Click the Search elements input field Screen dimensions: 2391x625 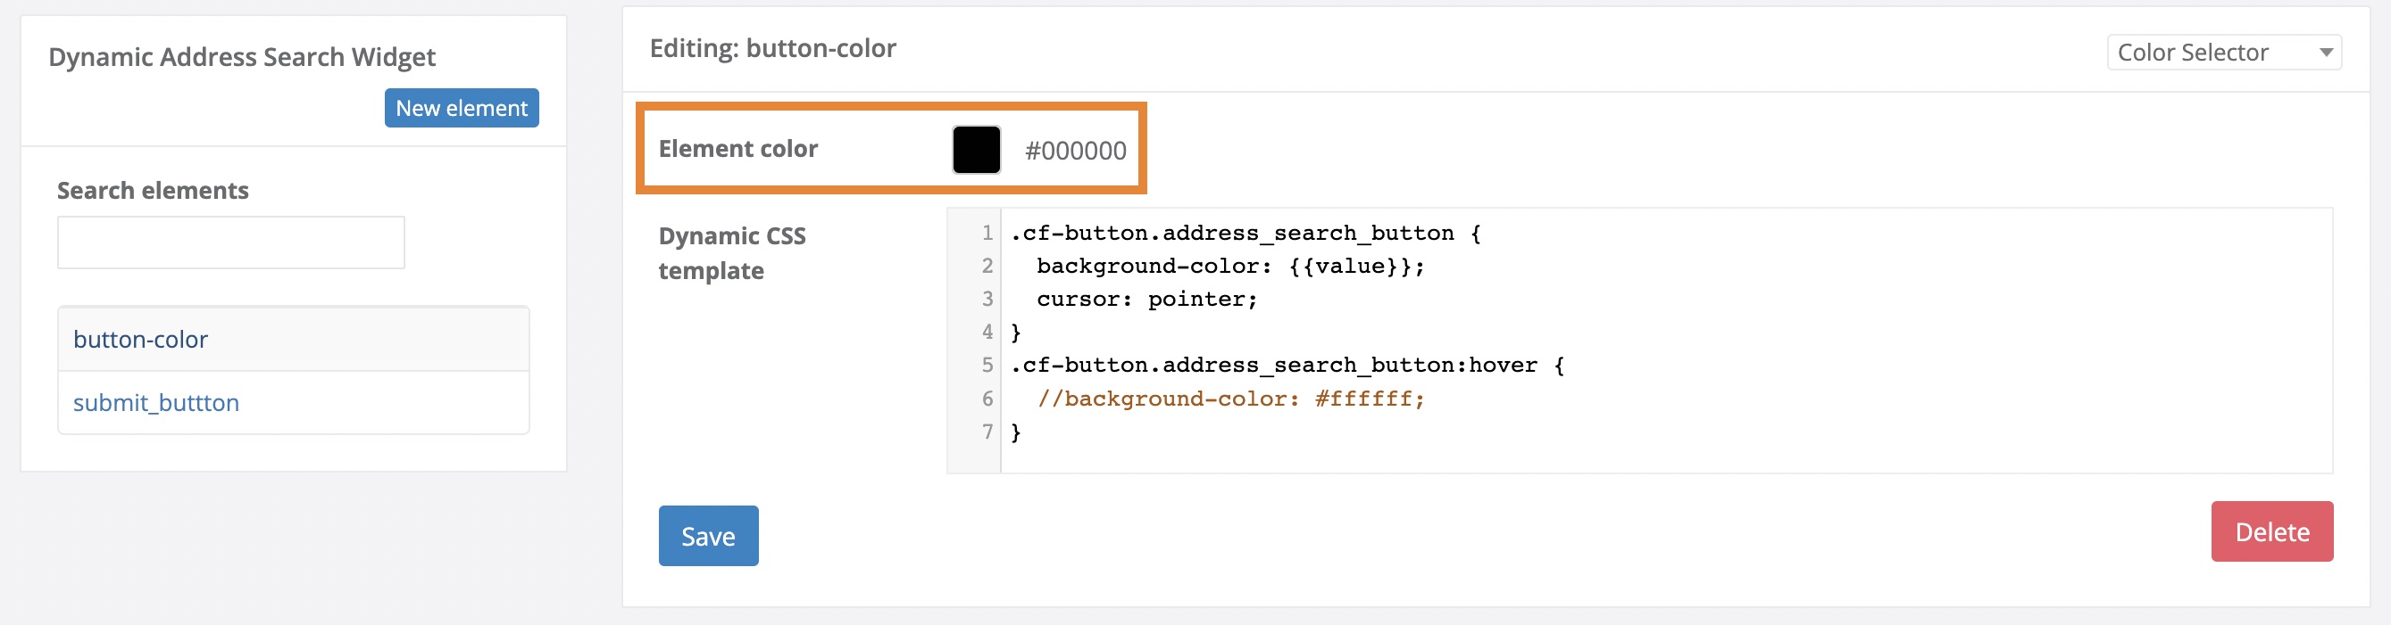230,242
